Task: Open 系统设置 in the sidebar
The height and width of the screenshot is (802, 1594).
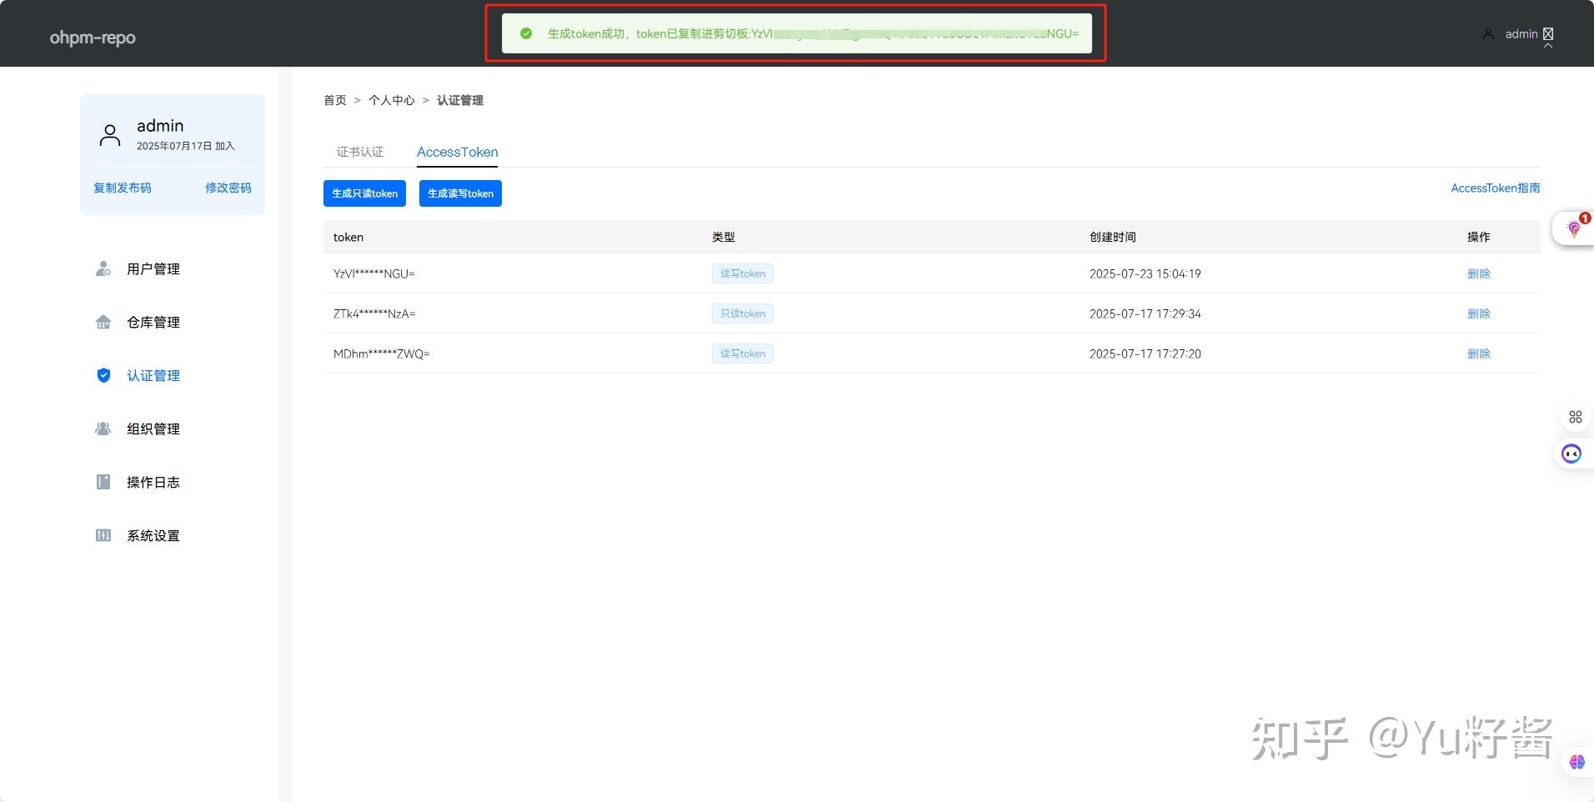Action: pos(153,535)
